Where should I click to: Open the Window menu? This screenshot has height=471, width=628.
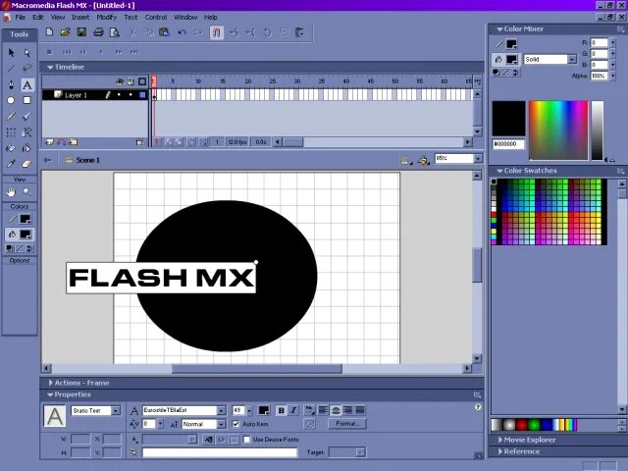point(185,18)
